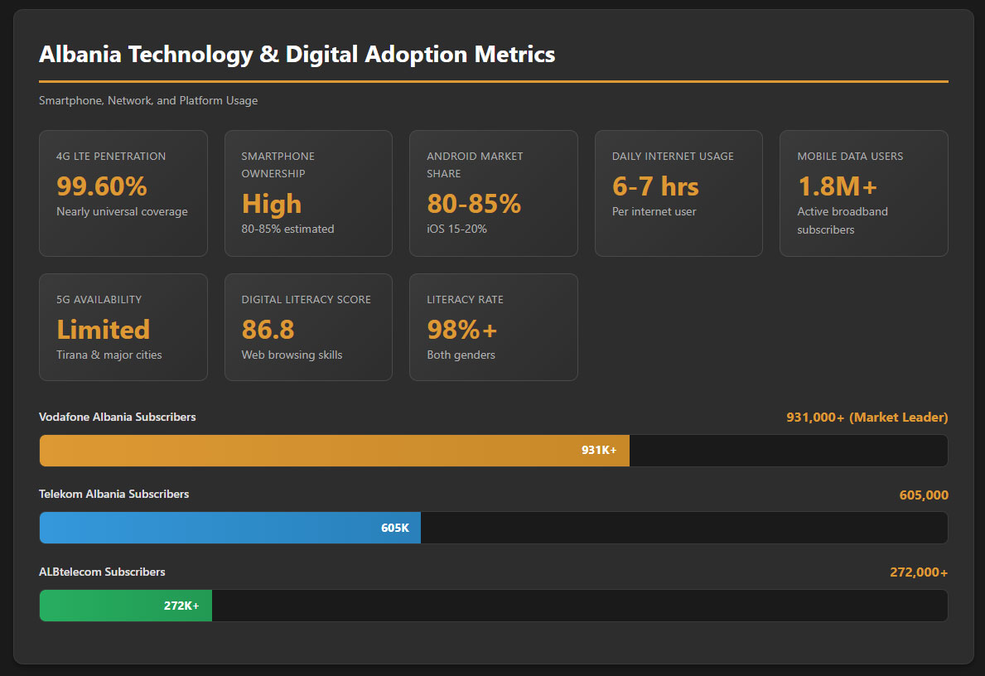The width and height of the screenshot is (985, 676).
Task: Click the Vodafone Albania Subscribers label
Action: point(118,417)
